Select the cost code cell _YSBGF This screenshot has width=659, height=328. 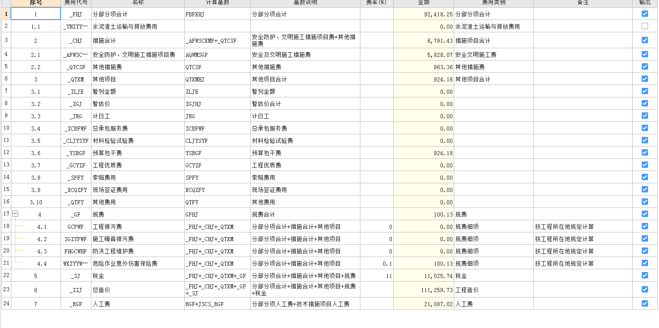point(76,153)
